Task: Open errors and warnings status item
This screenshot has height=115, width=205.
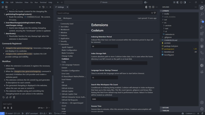Action: [43, 113]
